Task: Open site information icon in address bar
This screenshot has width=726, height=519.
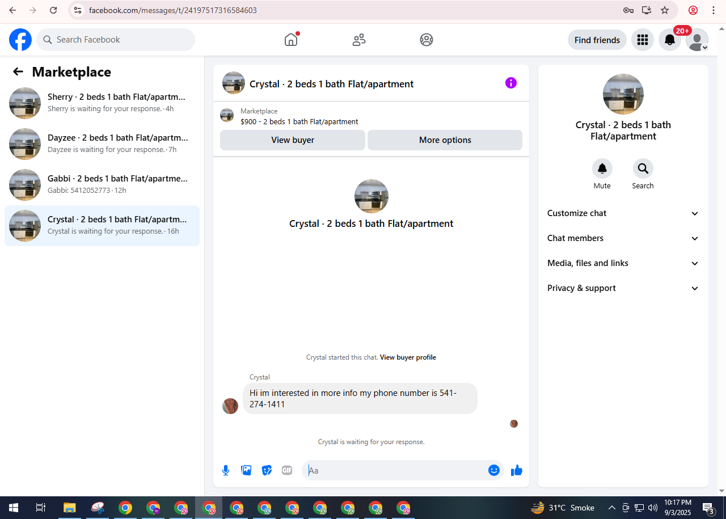Action: (78, 10)
